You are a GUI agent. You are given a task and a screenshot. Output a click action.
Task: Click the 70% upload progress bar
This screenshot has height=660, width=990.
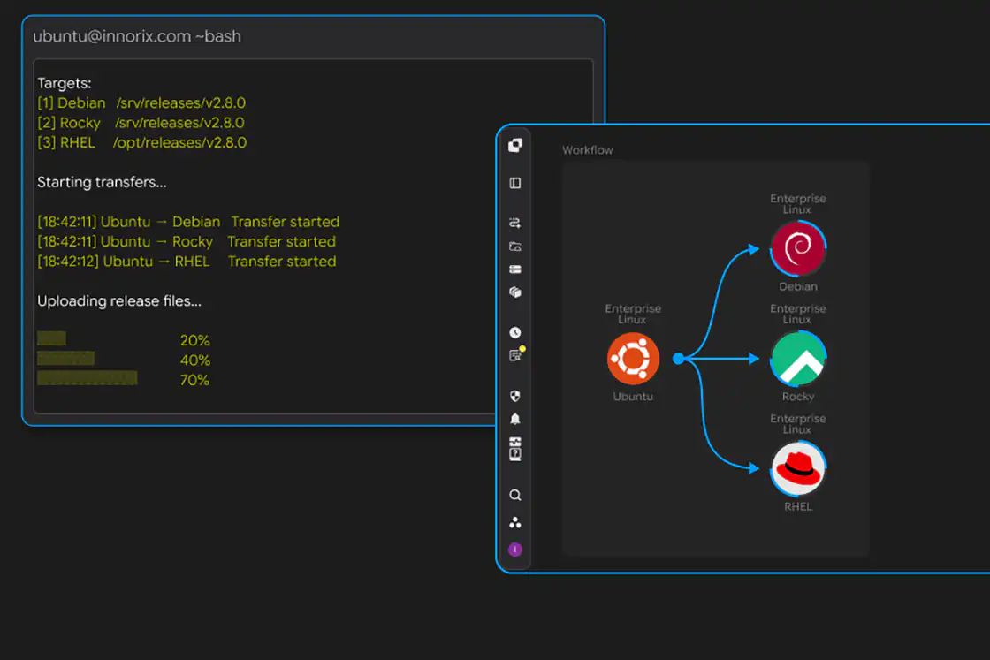[x=88, y=378]
